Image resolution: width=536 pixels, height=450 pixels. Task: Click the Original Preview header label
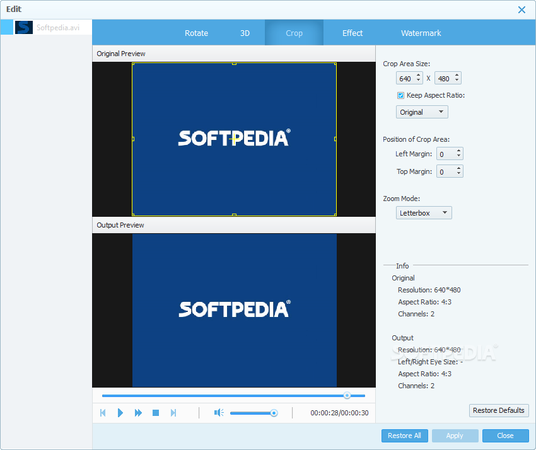coord(121,54)
